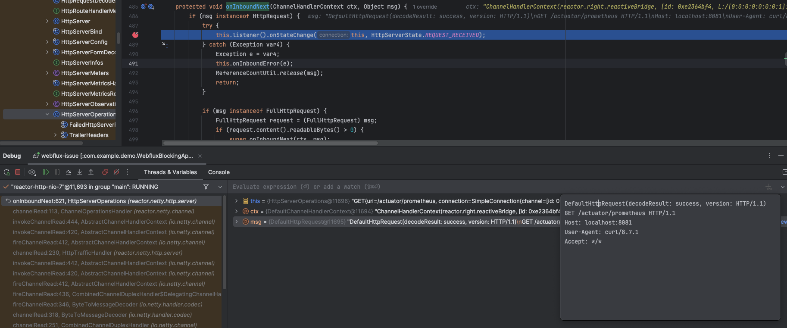Select invokeChannelRead:442 stack frame
The height and width of the screenshot is (328, 787).
(x=111, y=263)
